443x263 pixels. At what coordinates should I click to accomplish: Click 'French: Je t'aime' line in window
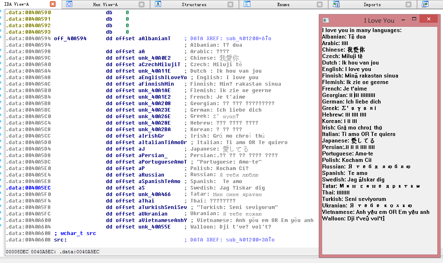[x=344, y=89]
